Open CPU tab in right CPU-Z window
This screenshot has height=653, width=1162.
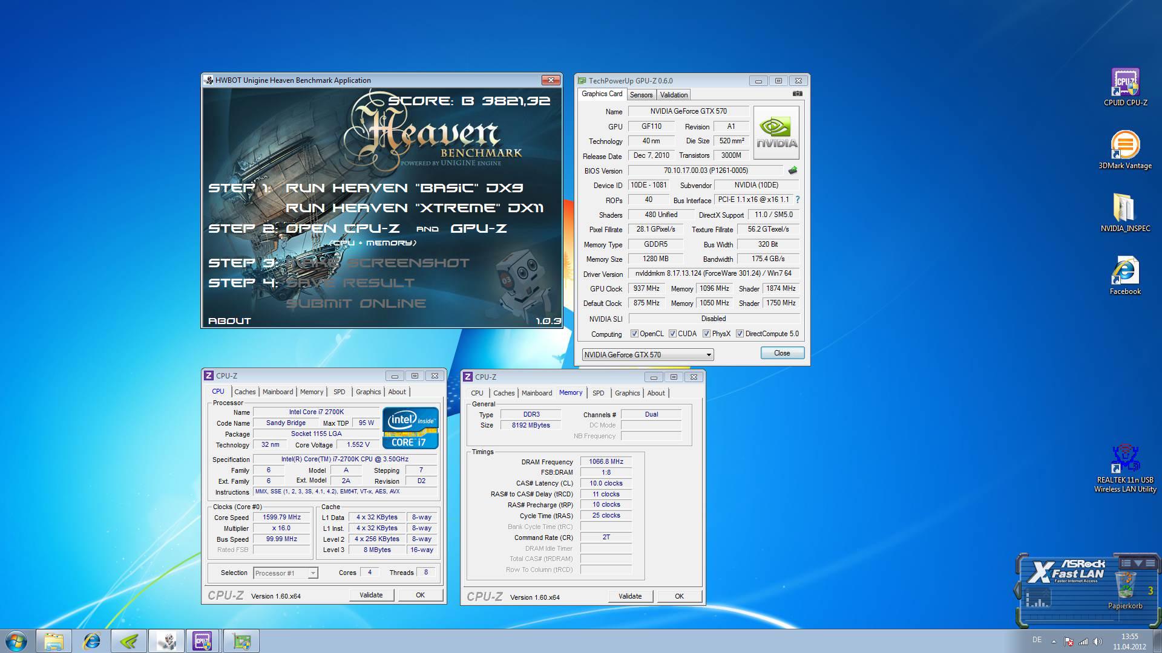[477, 393]
